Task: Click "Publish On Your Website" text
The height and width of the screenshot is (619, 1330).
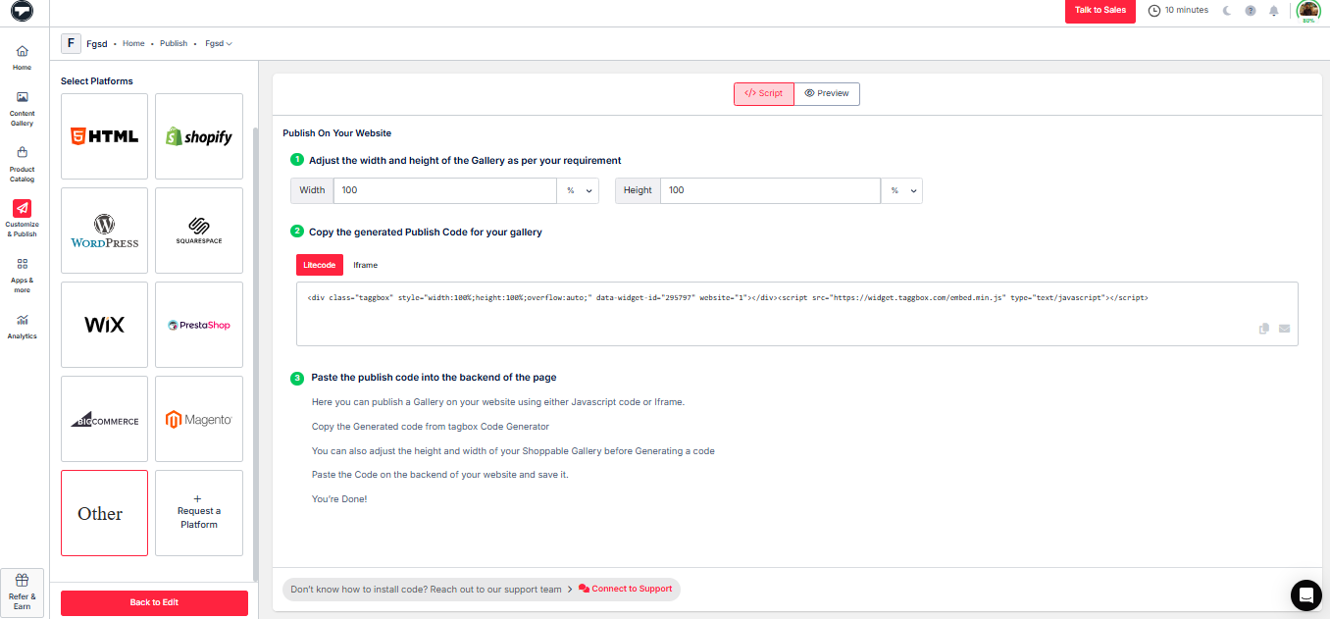Action: [x=337, y=132]
